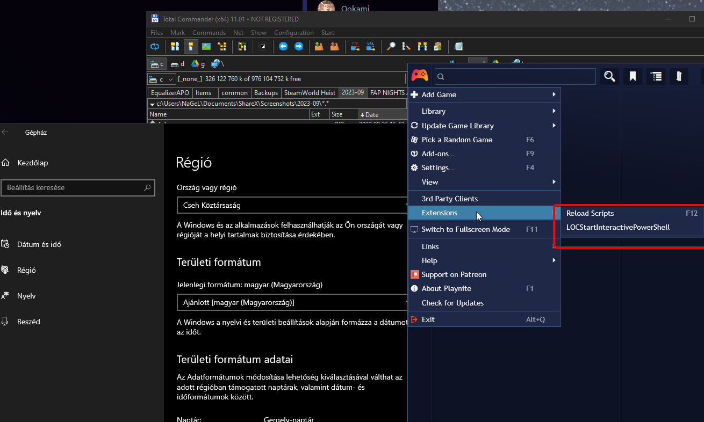Toggle the bookmark filter icon in Playnite
Image resolution: width=704 pixels, height=422 pixels.
coord(633,76)
